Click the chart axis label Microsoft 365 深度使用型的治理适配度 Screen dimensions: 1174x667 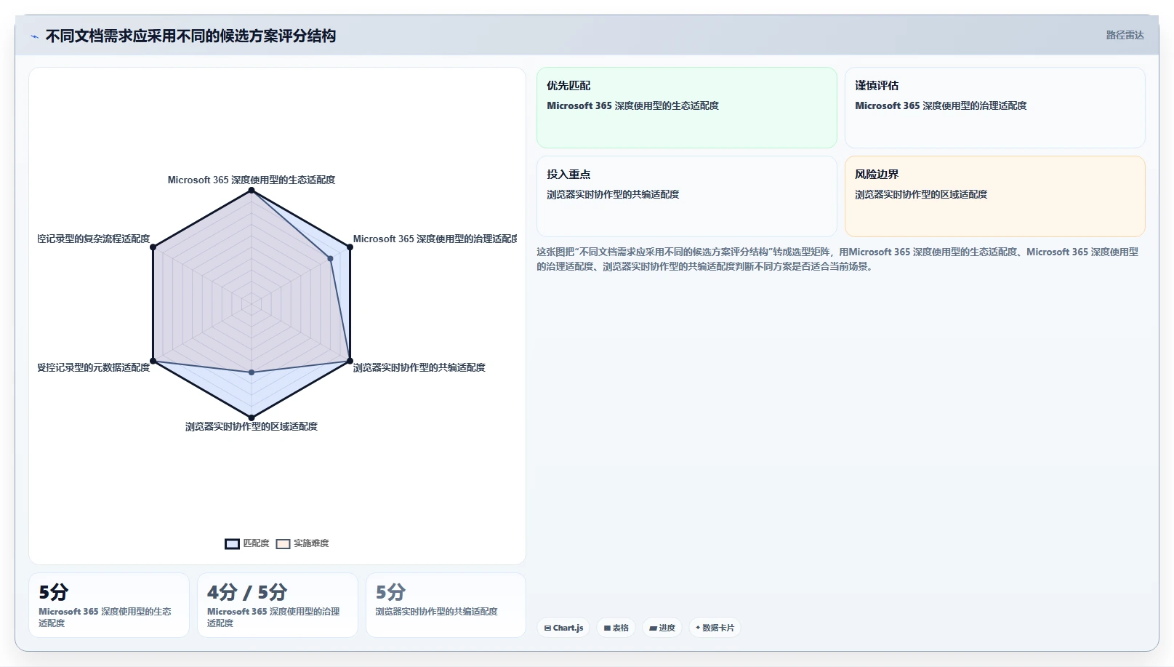435,239
